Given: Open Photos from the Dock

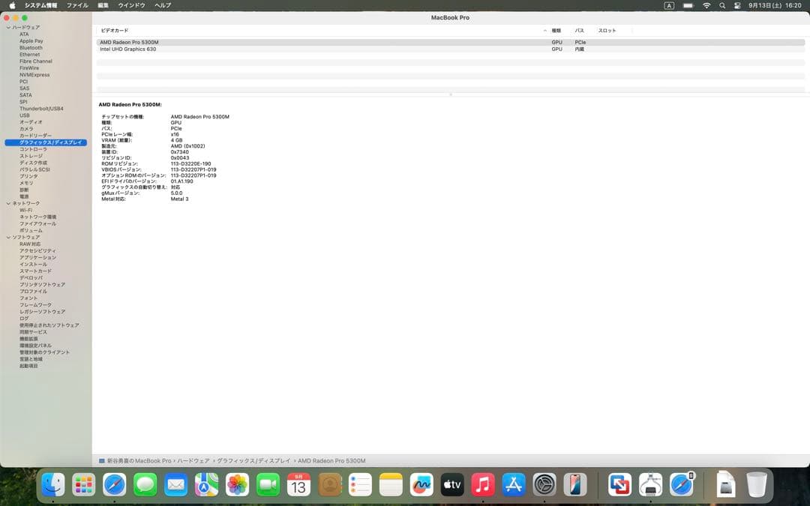Looking at the screenshot, I should pyautogui.click(x=237, y=485).
